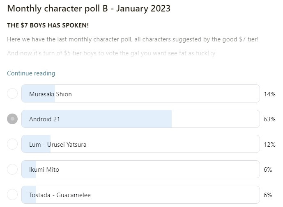
Task: Click the paragraph mentioning the good $7 tier
Action: tap(133, 39)
